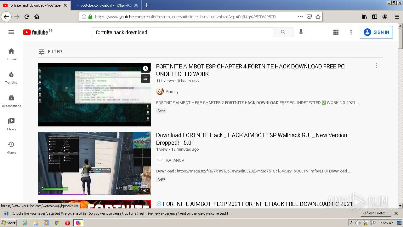The width and height of the screenshot is (403, 227).
Task: Save page to Pocket
Action: tap(309, 17)
